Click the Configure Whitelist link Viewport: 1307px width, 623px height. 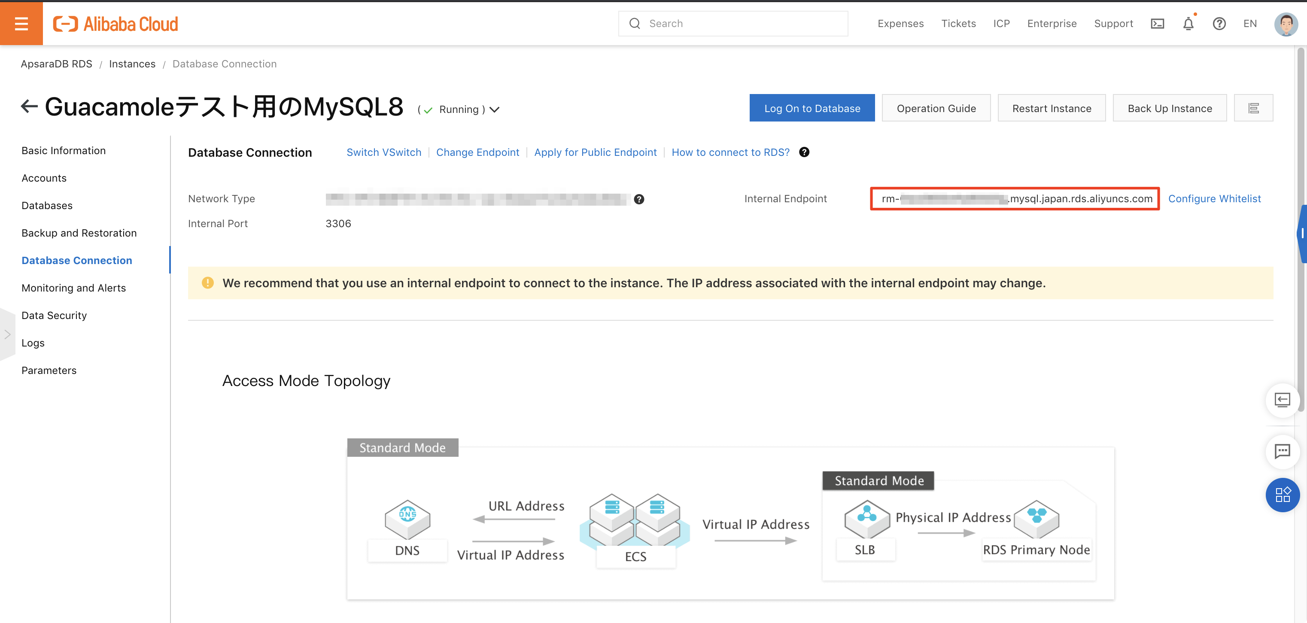[1214, 199]
